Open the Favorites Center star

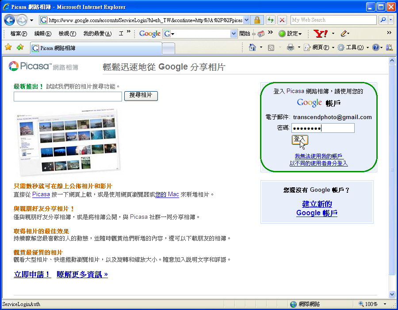click(8, 47)
